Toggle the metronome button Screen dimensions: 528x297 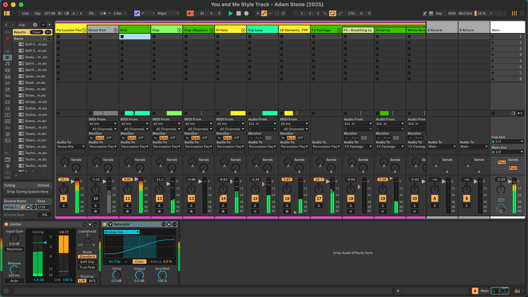click(x=103, y=13)
